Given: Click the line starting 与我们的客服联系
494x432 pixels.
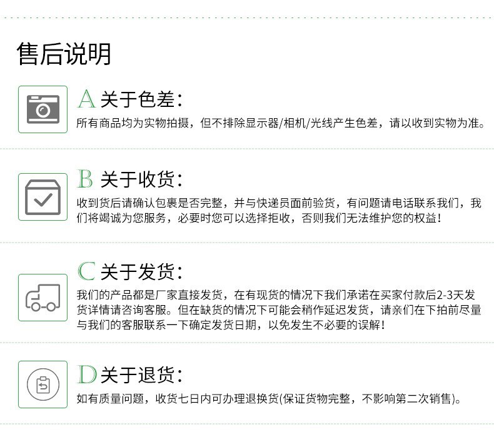Looking at the screenshot, I should [x=231, y=325].
